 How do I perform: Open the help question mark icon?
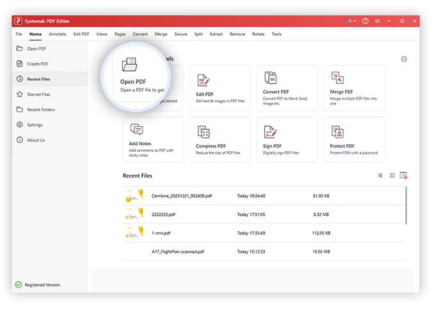[365, 21]
